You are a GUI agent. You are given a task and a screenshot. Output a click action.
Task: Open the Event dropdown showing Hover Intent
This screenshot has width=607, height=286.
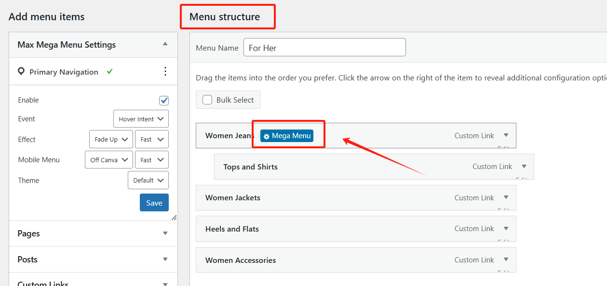point(141,119)
